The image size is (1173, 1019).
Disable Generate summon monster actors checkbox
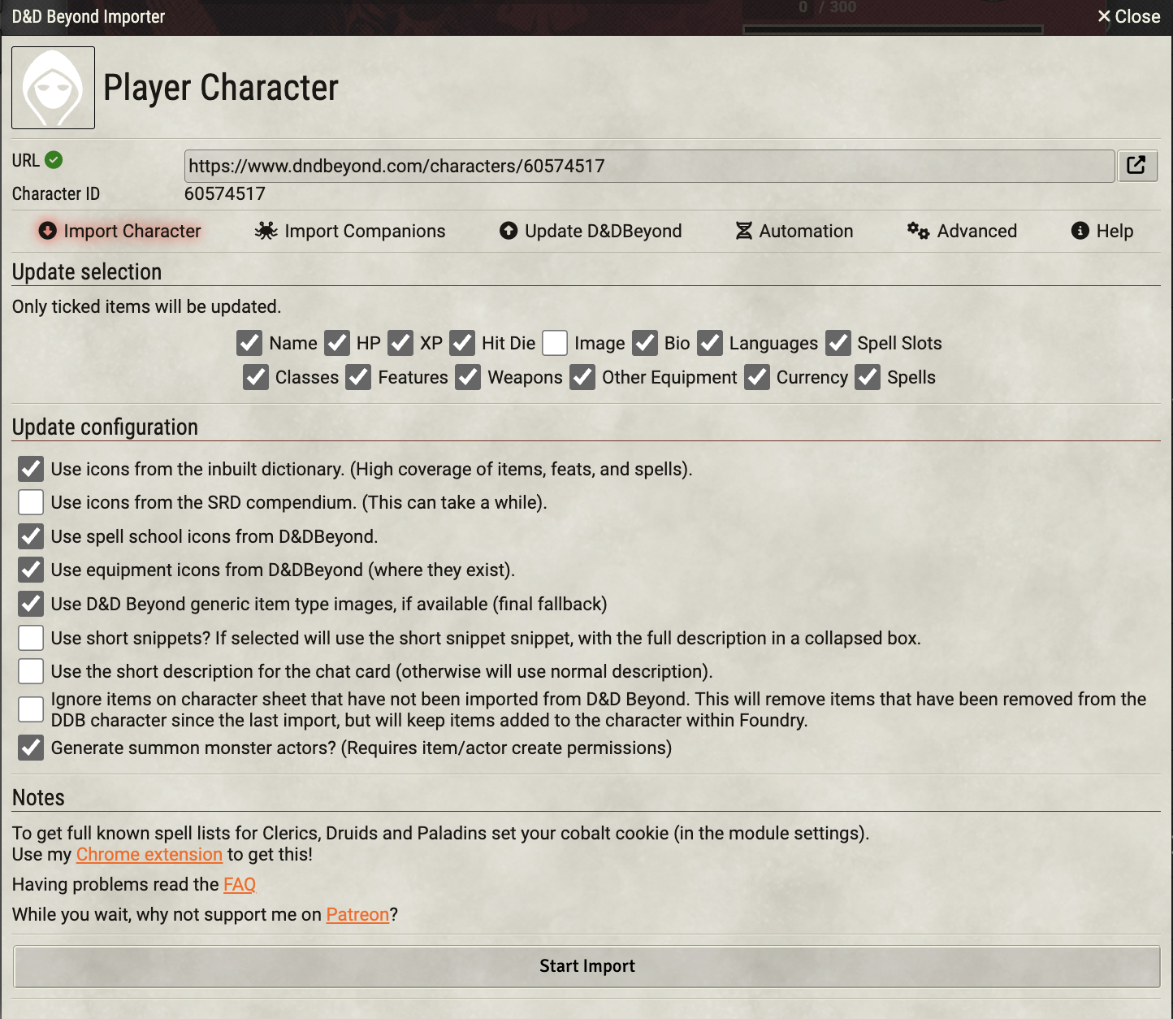point(31,748)
